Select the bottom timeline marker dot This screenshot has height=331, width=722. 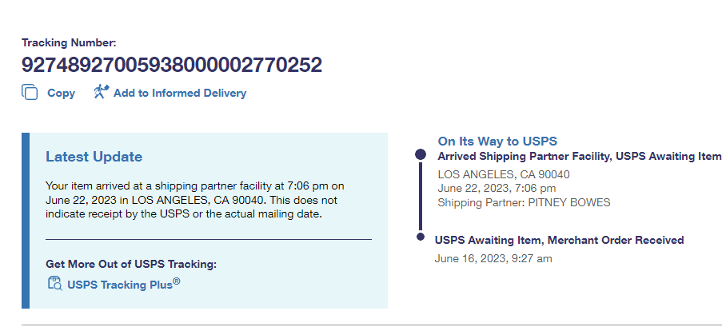pos(421,237)
